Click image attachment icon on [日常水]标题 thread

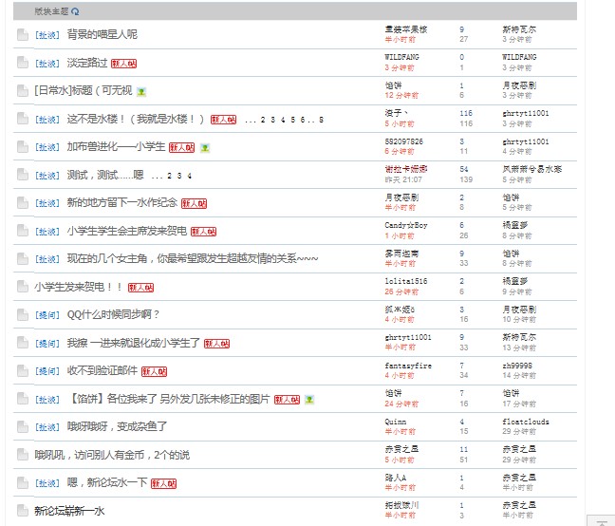coord(141,92)
